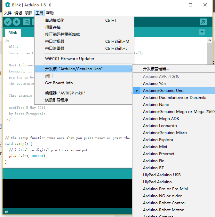Open 串口绘图器 from the menu
The height and width of the screenshot is (217, 215).
click(x=84, y=49)
